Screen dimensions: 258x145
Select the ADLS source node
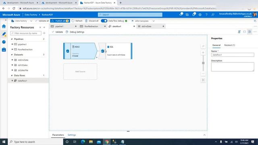(80, 51)
